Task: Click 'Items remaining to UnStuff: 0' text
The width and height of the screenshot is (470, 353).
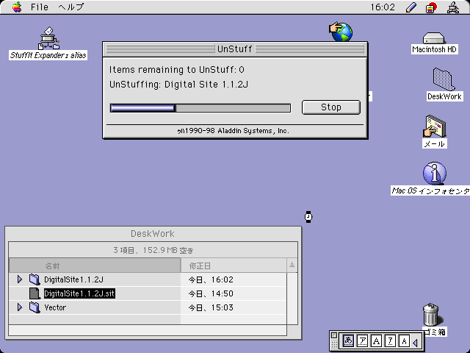Action: point(176,70)
